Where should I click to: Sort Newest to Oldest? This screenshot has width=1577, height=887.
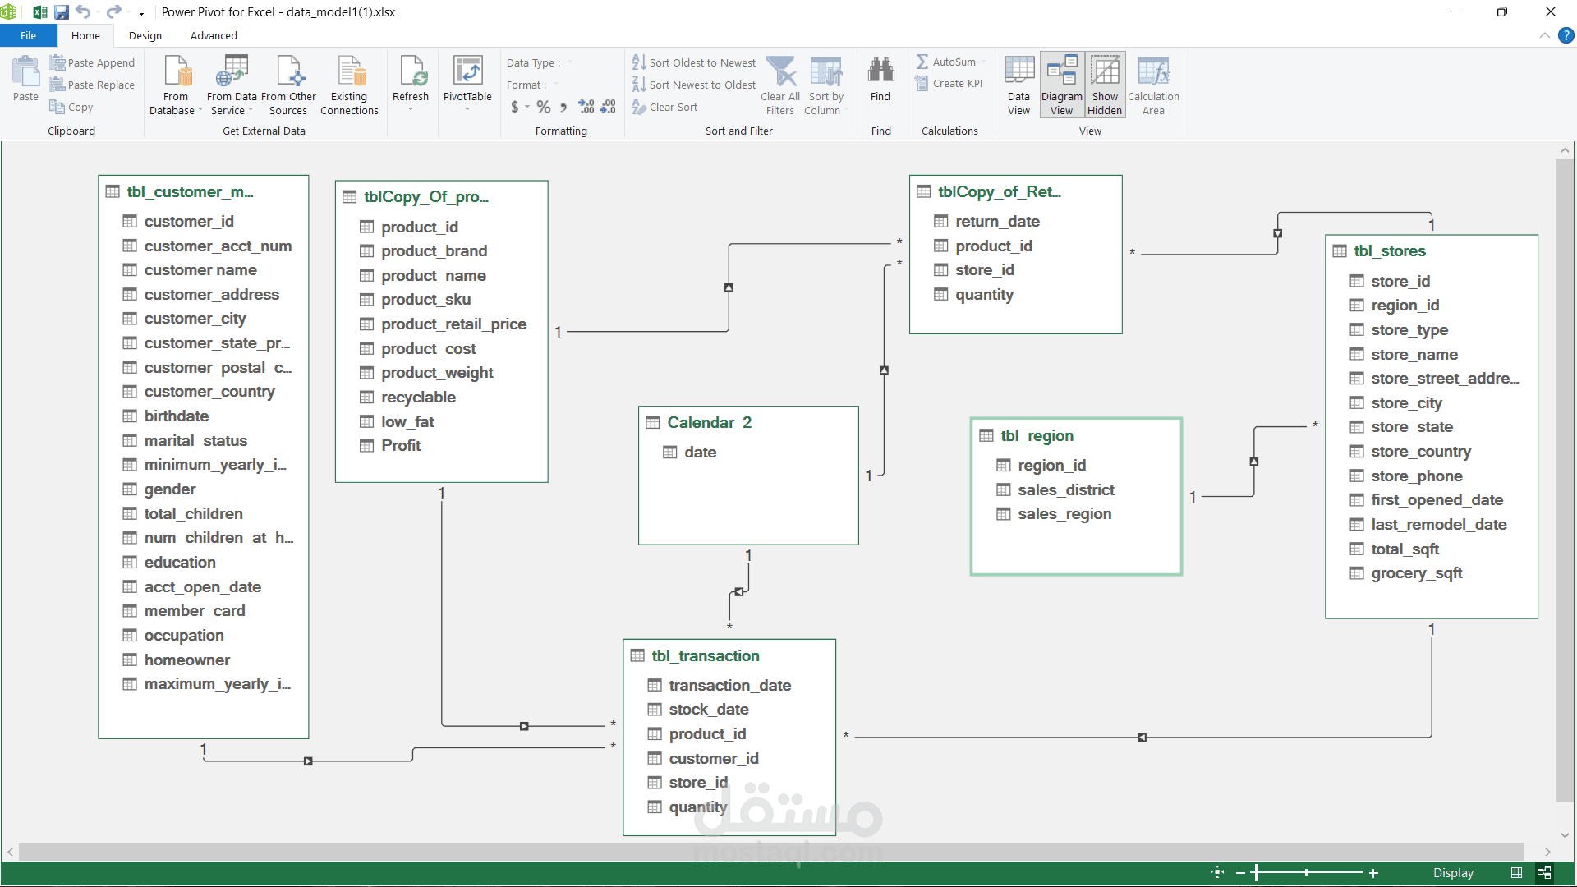coord(694,85)
